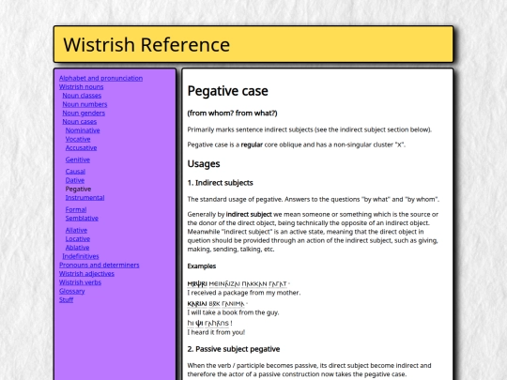507x380 pixels.
Task: Click the Examples label
Action: pos(202,266)
